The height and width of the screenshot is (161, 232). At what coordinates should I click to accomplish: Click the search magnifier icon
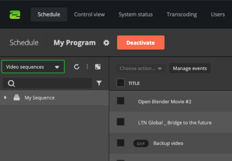(12, 83)
